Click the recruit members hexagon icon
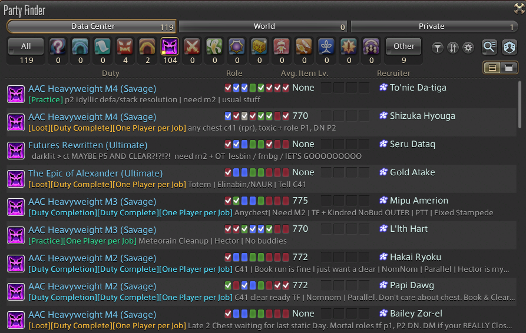The image size is (526, 333). (510, 47)
